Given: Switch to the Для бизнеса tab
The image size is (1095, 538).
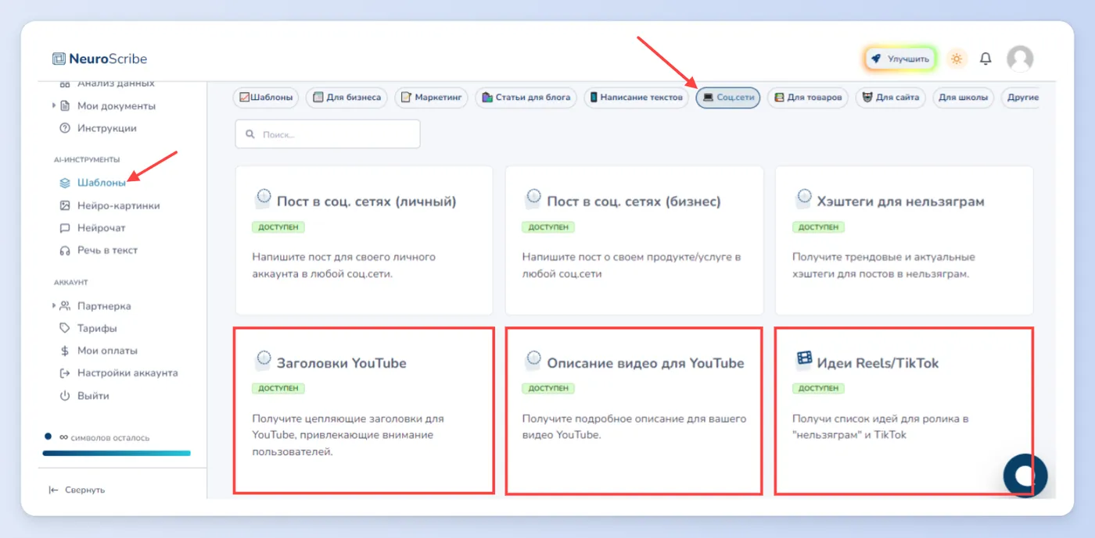Looking at the screenshot, I should click(x=346, y=98).
